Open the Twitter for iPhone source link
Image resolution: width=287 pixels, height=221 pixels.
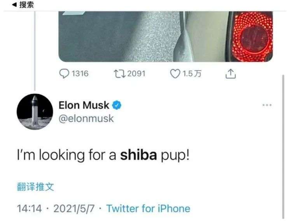(x=148, y=209)
